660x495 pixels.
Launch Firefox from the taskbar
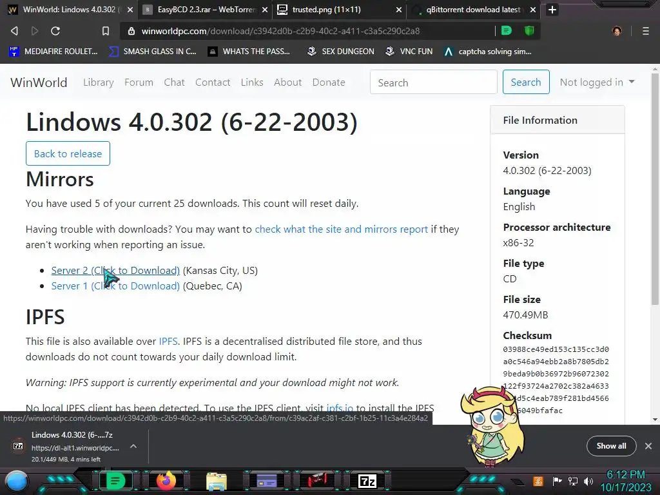(166, 481)
